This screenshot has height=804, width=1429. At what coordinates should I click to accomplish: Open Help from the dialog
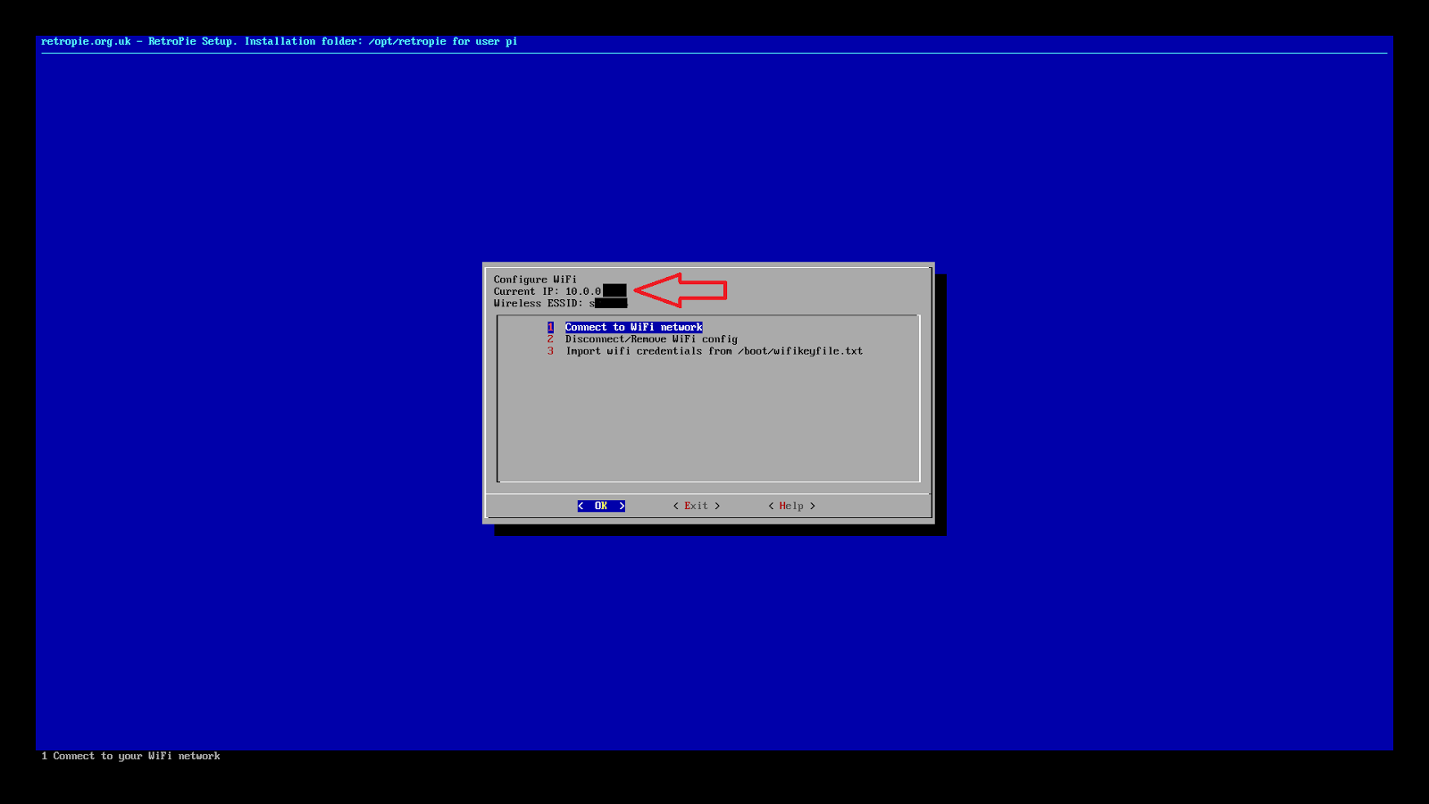791,506
